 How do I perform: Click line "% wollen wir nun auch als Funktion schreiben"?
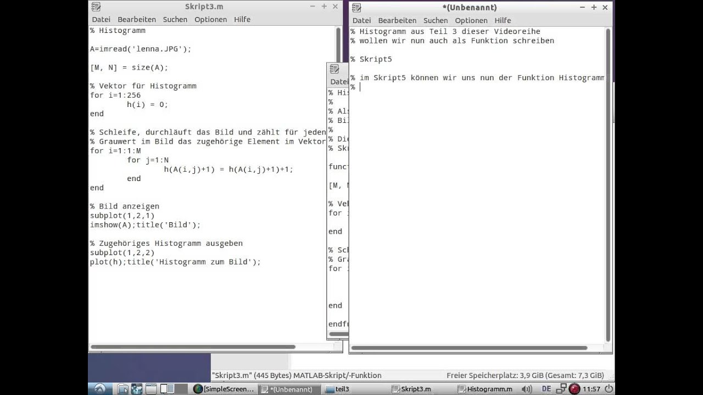452,41
